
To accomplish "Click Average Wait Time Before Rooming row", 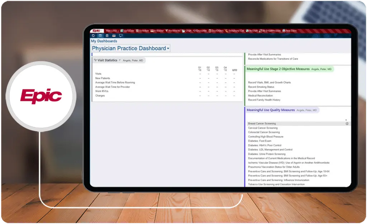I will [115, 82].
